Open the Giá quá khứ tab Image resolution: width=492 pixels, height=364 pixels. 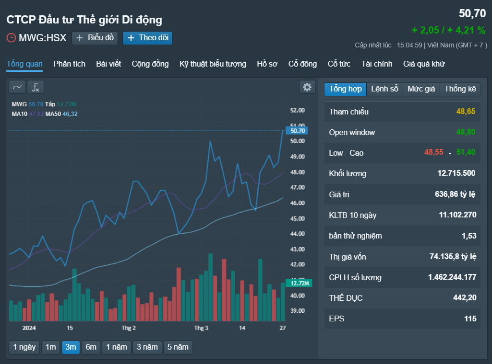pyautogui.click(x=424, y=64)
